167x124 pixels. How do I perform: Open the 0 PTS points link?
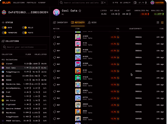[x=115, y=3]
